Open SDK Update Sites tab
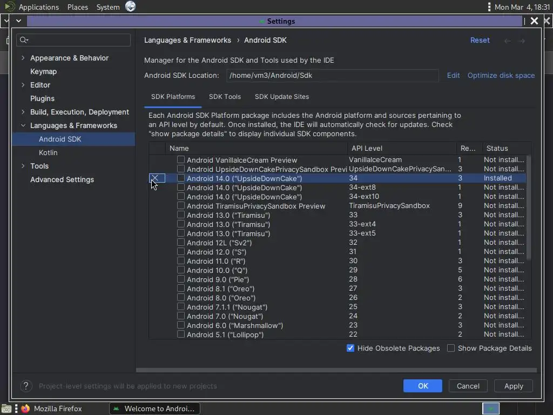 pyautogui.click(x=282, y=97)
